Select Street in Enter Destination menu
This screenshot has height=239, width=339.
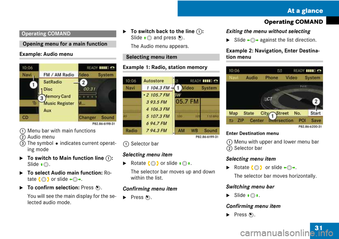click(x=282, y=113)
